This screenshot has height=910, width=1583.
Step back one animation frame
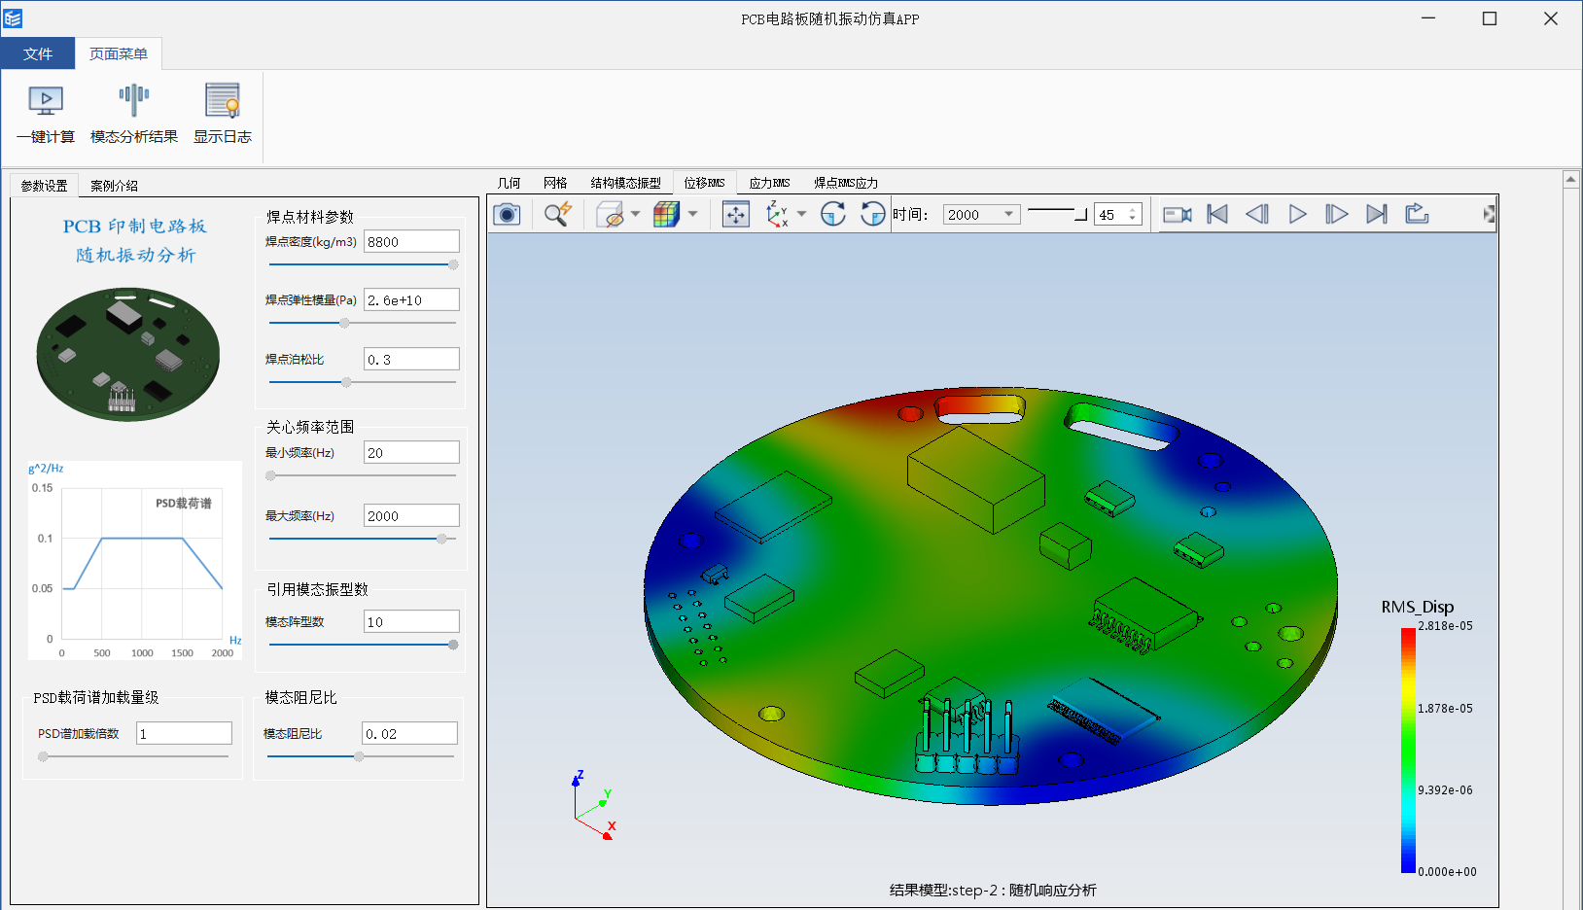click(x=1257, y=214)
